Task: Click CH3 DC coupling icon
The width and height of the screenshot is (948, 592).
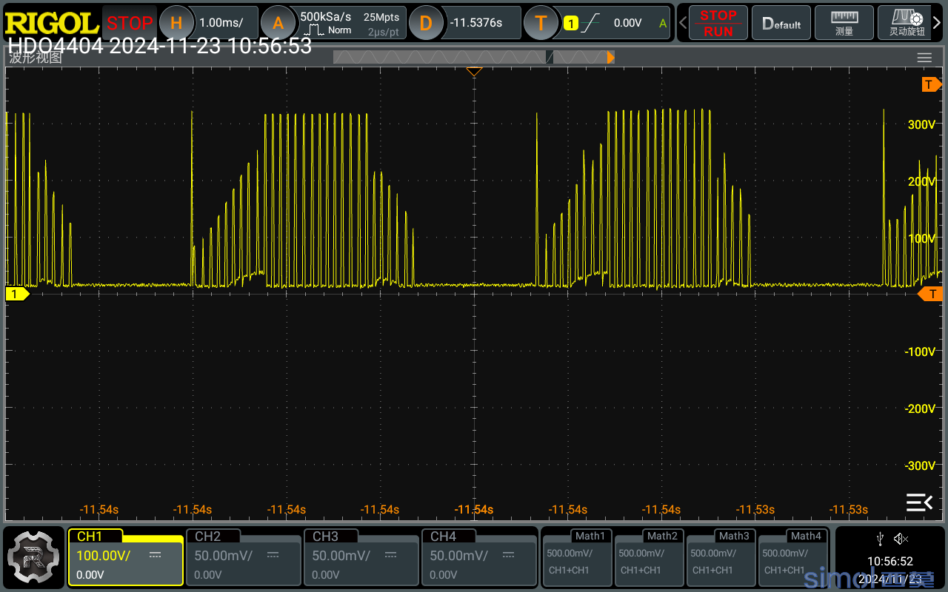Action: coord(390,554)
